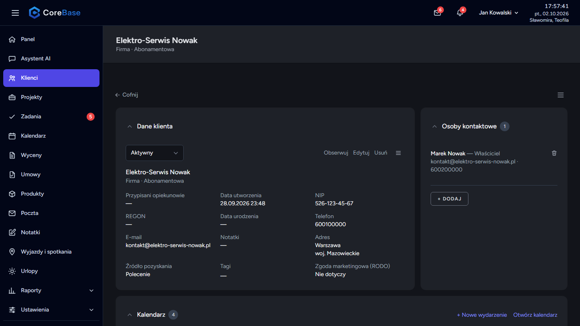Click the Urlopy sun icon

pyautogui.click(x=12, y=271)
